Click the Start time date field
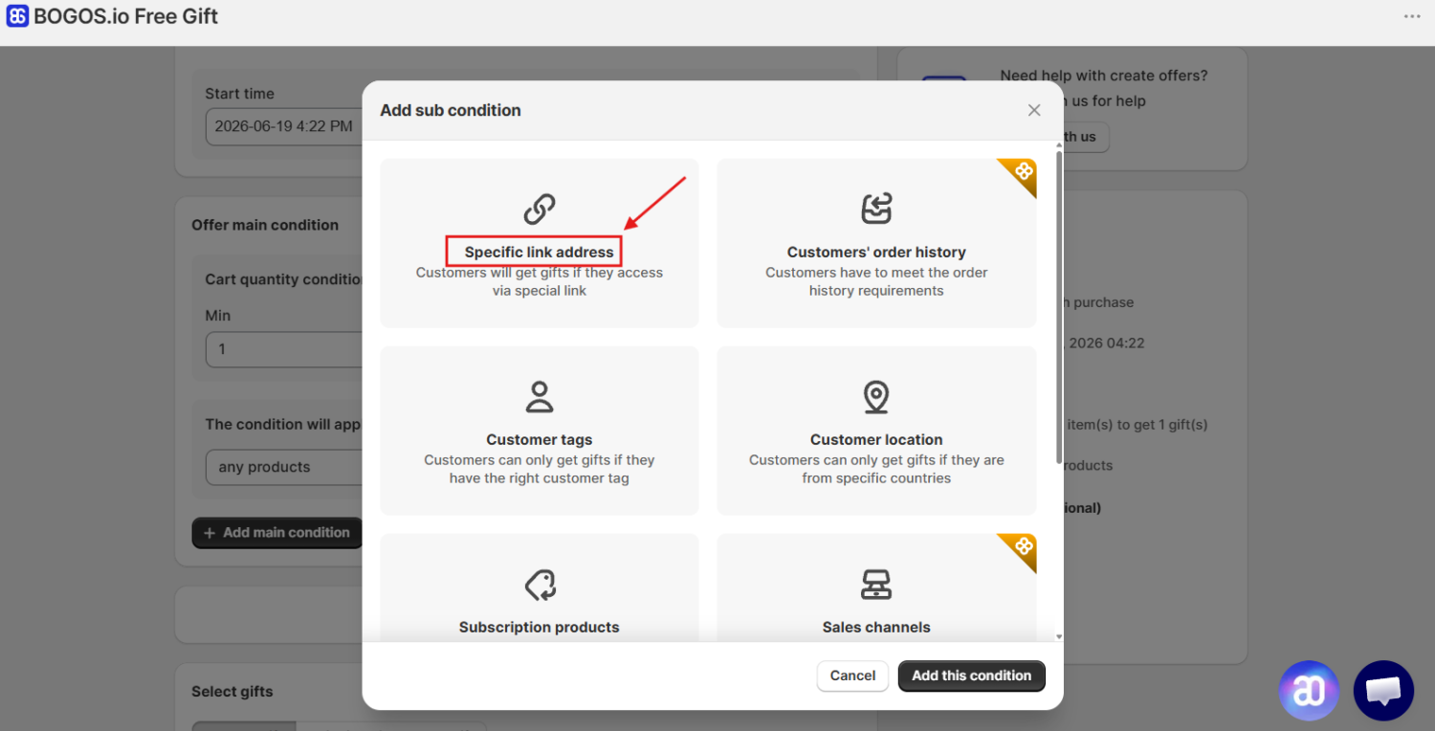Image resolution: width=1435 pixels, height=731 pixels. click(284, 126)
